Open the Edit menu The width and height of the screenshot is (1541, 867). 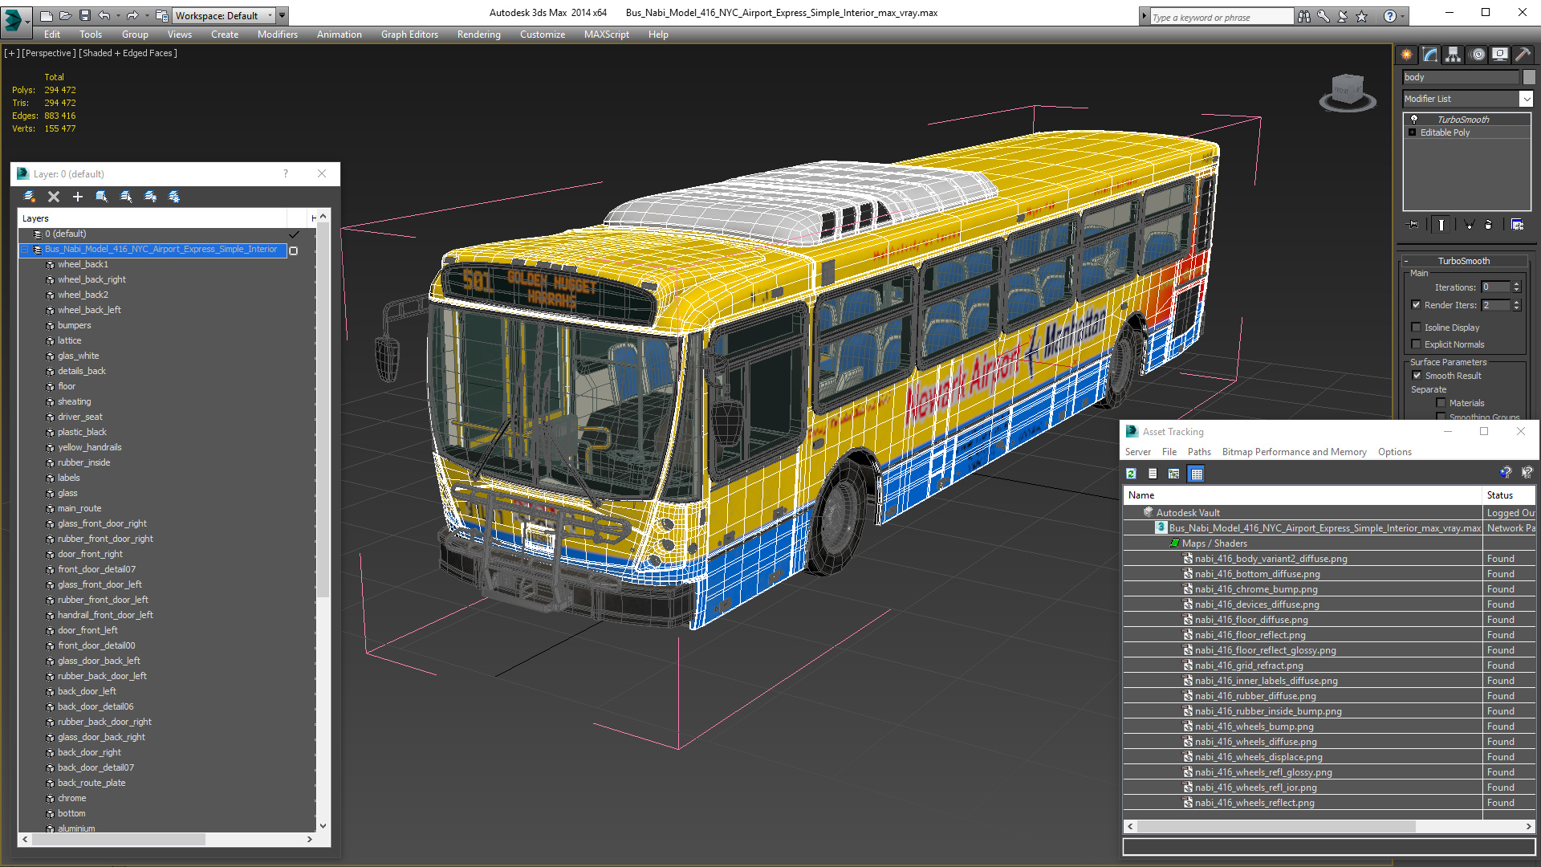[x=52, y=35]
